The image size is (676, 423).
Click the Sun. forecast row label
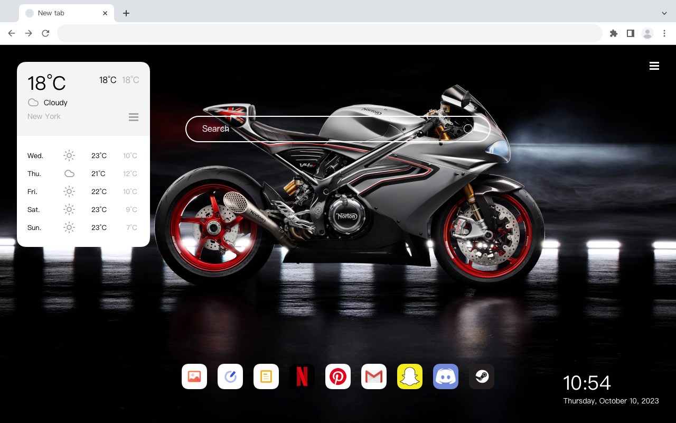click(x=34, y=227)
